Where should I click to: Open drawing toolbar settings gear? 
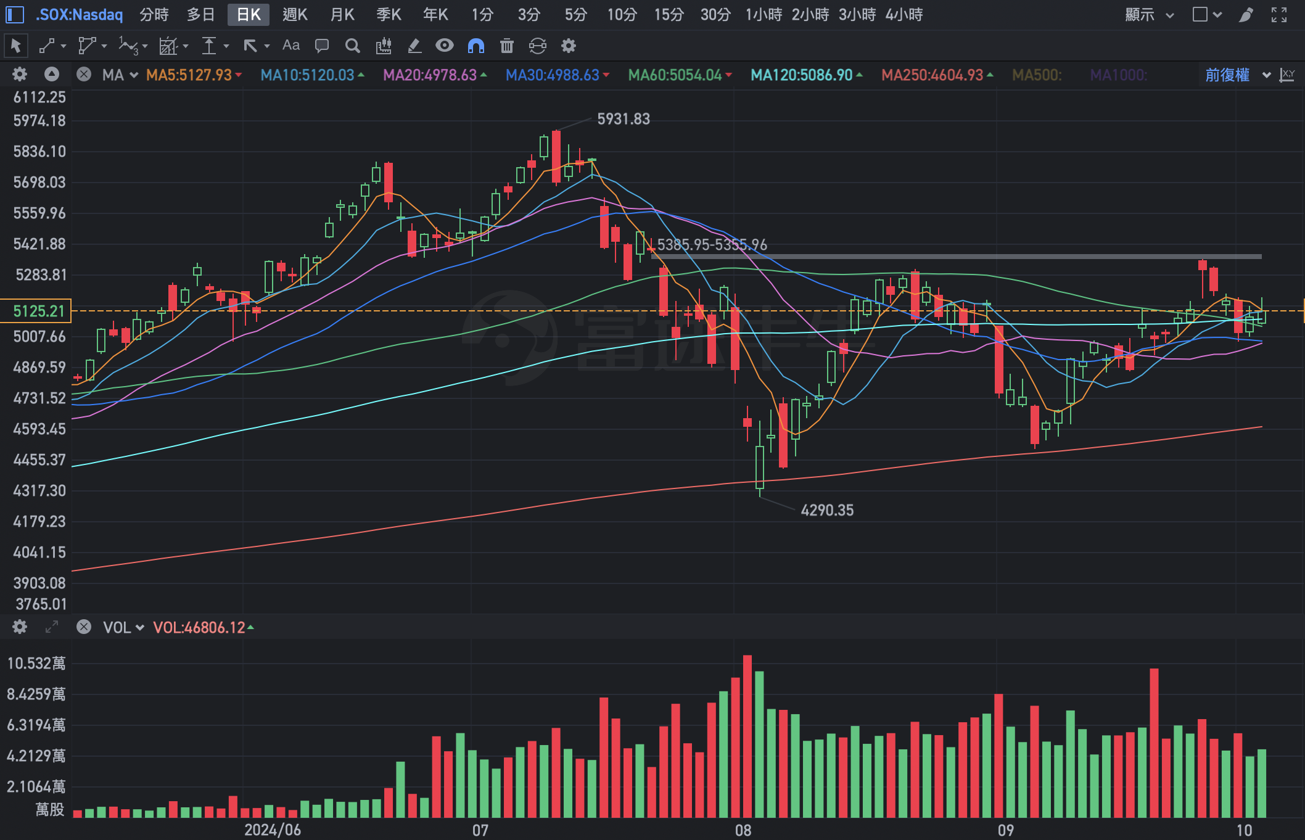(568, 46)
